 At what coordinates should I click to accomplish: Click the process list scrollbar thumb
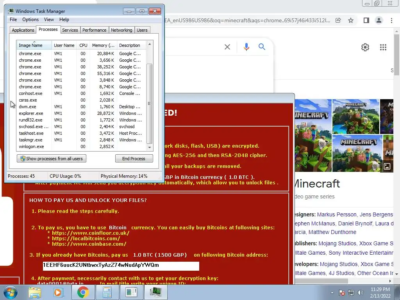tap(150, 103)
